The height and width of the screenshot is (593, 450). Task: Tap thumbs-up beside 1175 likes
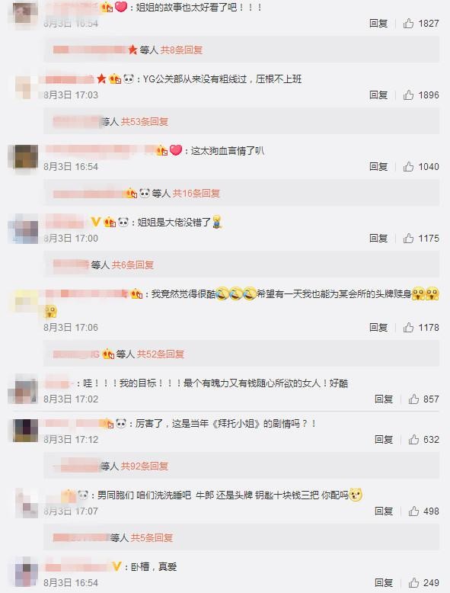pos(408,239)
